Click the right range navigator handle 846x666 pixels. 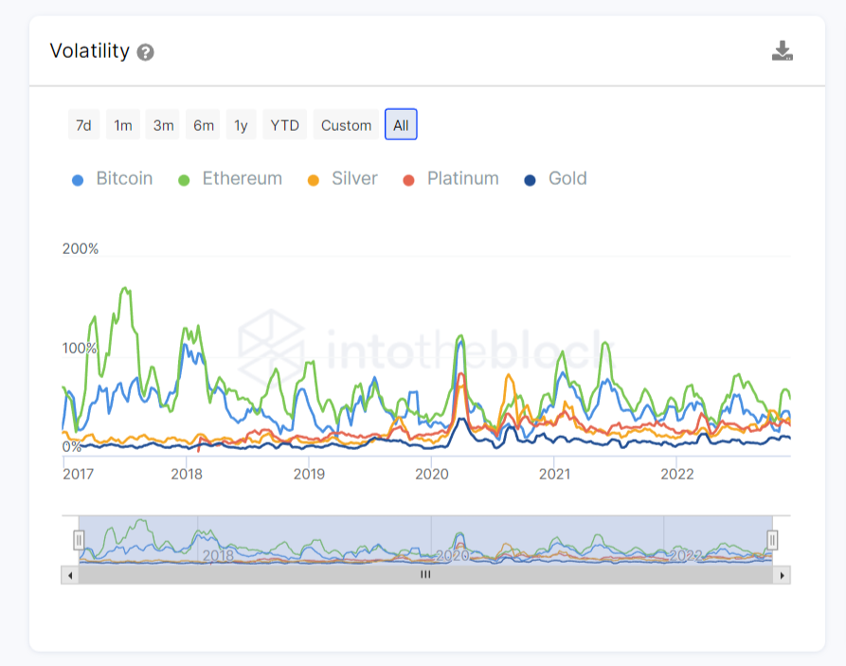click(772, 540)
